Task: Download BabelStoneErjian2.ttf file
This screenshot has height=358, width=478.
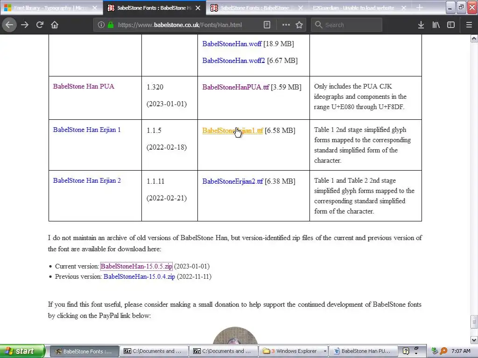Action: coord(232,182)
